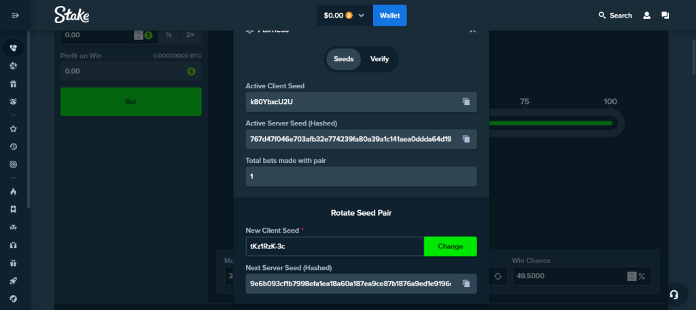The height and width of the screenshot is (310, 696).
Task: Open the balance currency dropdown
Action: tap(361, 16)
